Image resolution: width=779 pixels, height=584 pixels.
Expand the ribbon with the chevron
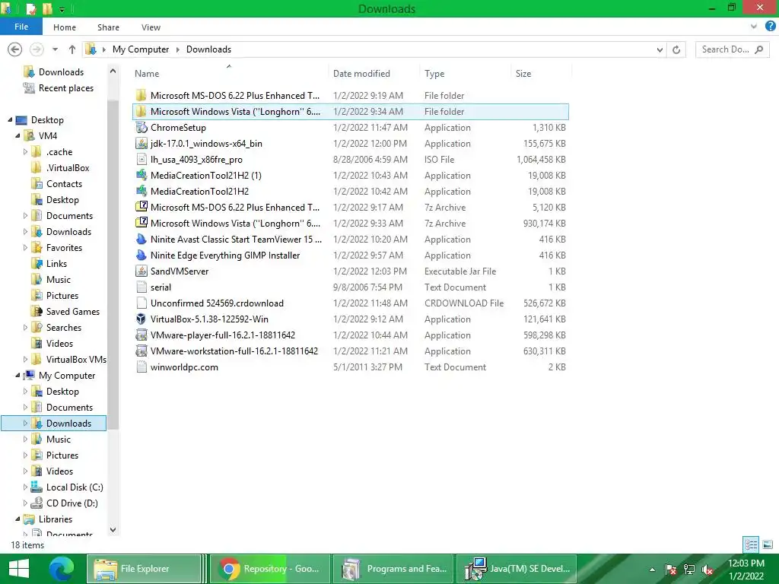click(x=754, y=27)
